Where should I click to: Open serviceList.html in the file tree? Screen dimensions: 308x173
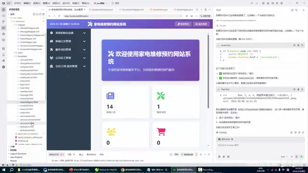(27, 123)
